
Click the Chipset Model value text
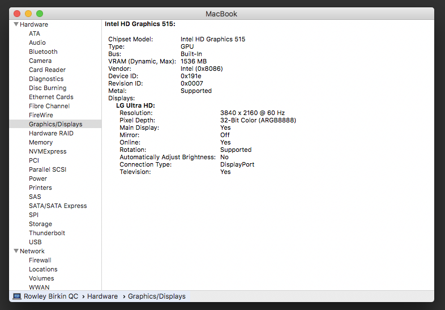point(213,39)
